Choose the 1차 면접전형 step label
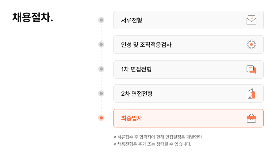Screen dimensions: 276x163 [136, 69]
